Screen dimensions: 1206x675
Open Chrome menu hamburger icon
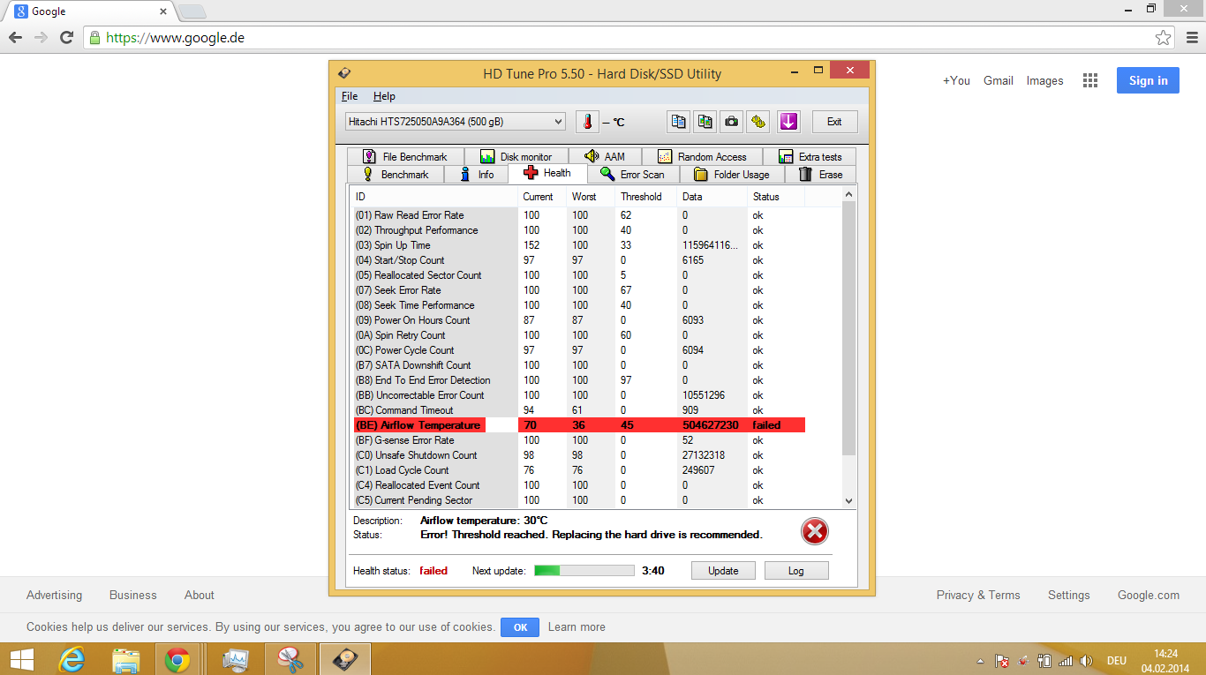click(1190, 38)
